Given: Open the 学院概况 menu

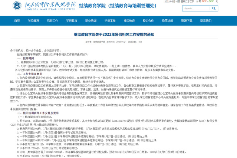Looking at the screenshot, I should pos(33,21).
